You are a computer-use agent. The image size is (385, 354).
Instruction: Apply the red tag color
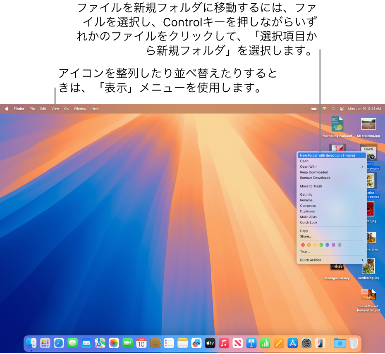click(303, 245)
